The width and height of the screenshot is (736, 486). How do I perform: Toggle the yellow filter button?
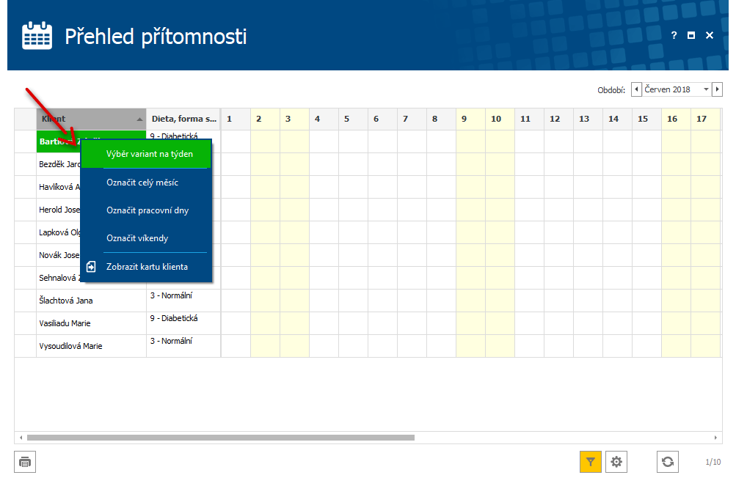(x=591, y=462)
